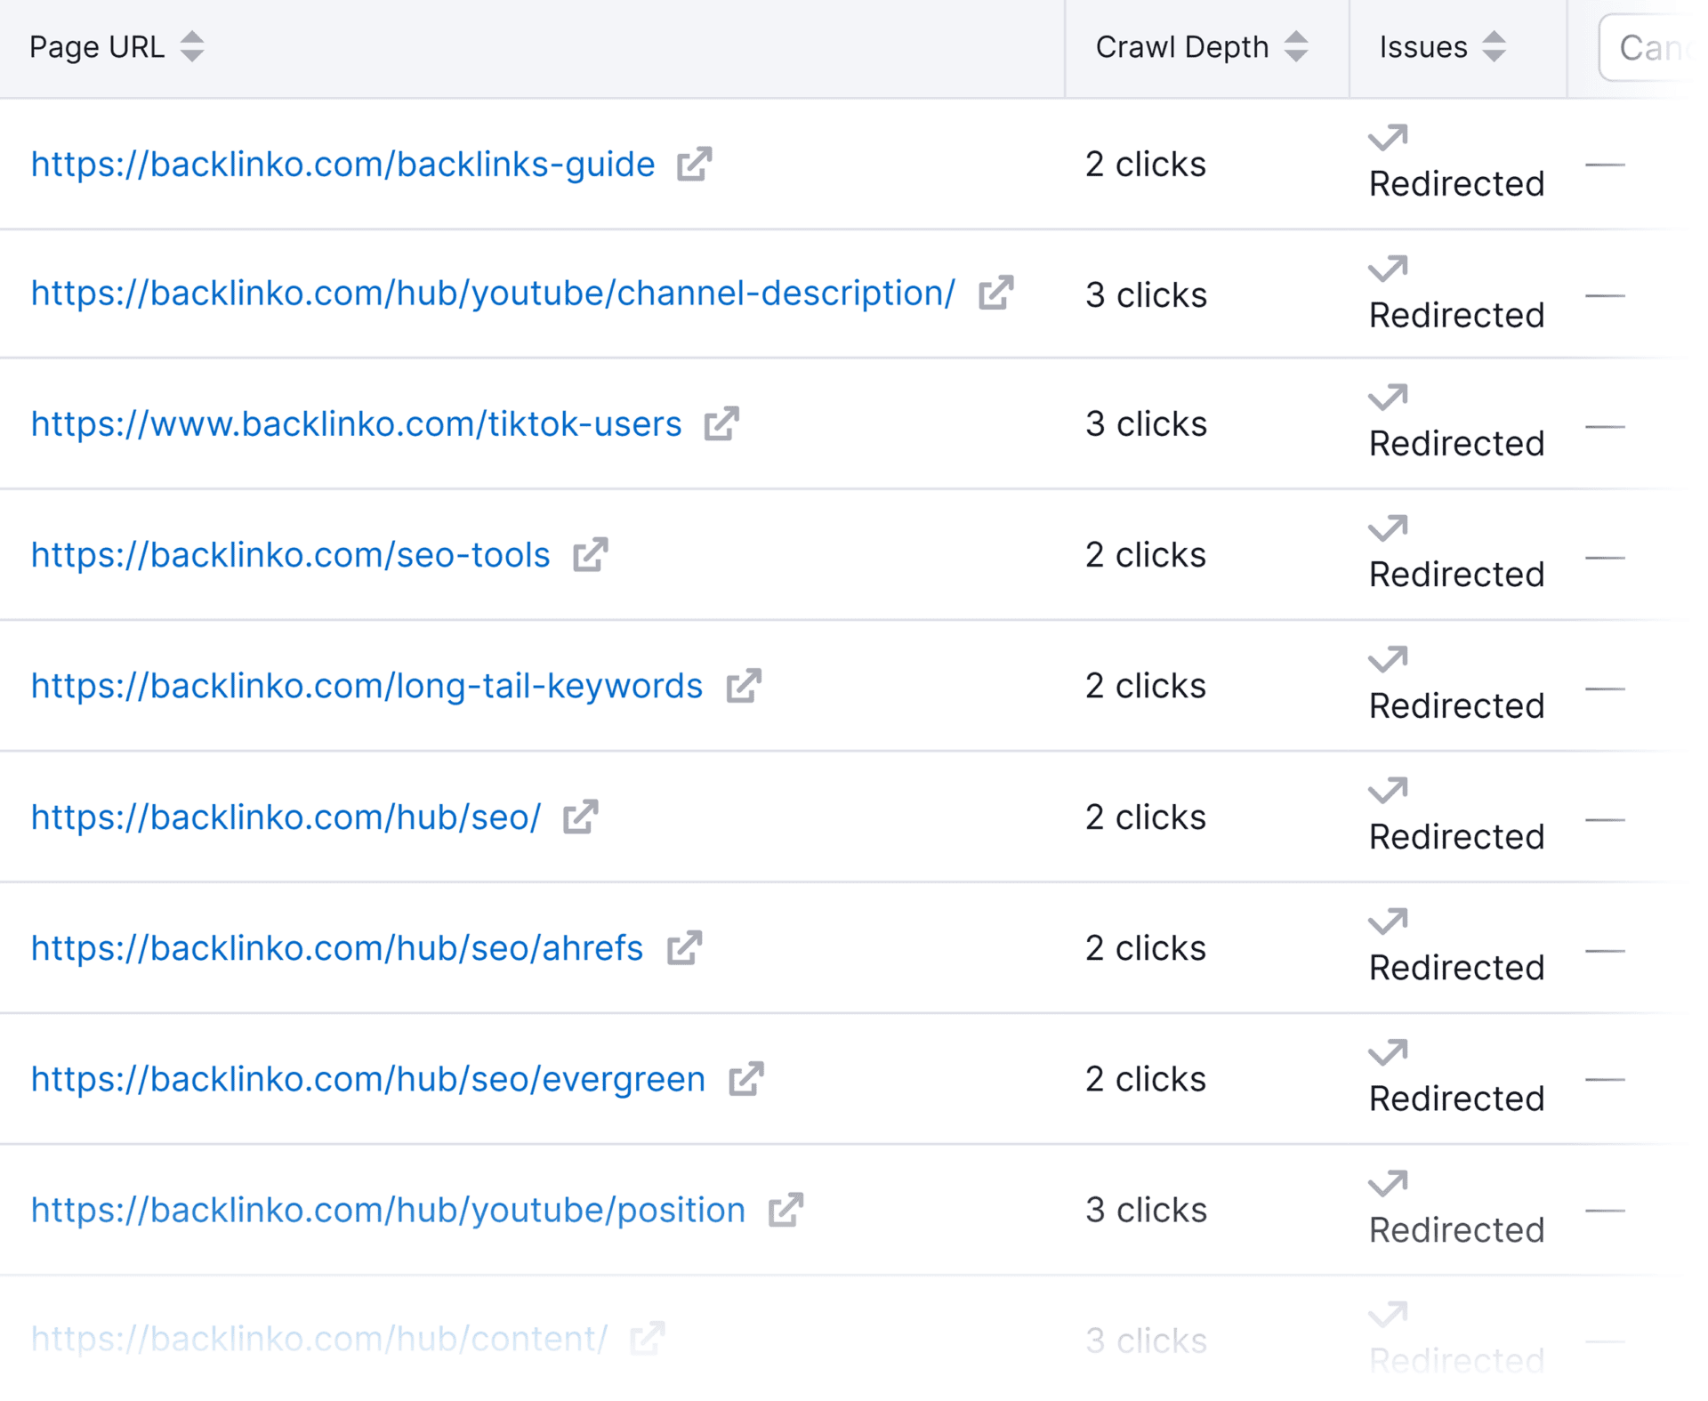The image size is (1708, 1401).
Task: Open the https://backlinko.com/backlinks-guide link
Action: (x=341, y=164)
